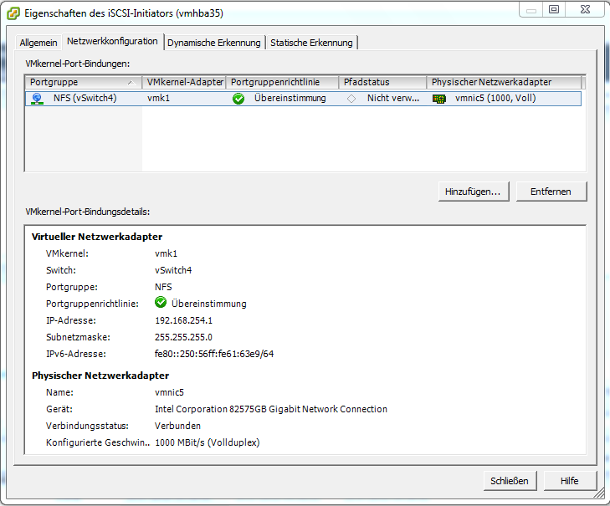
Task: Click the IPv6 address fe80::250:56ff:fe61:63e9/64
Action: (x=214, y=354)
